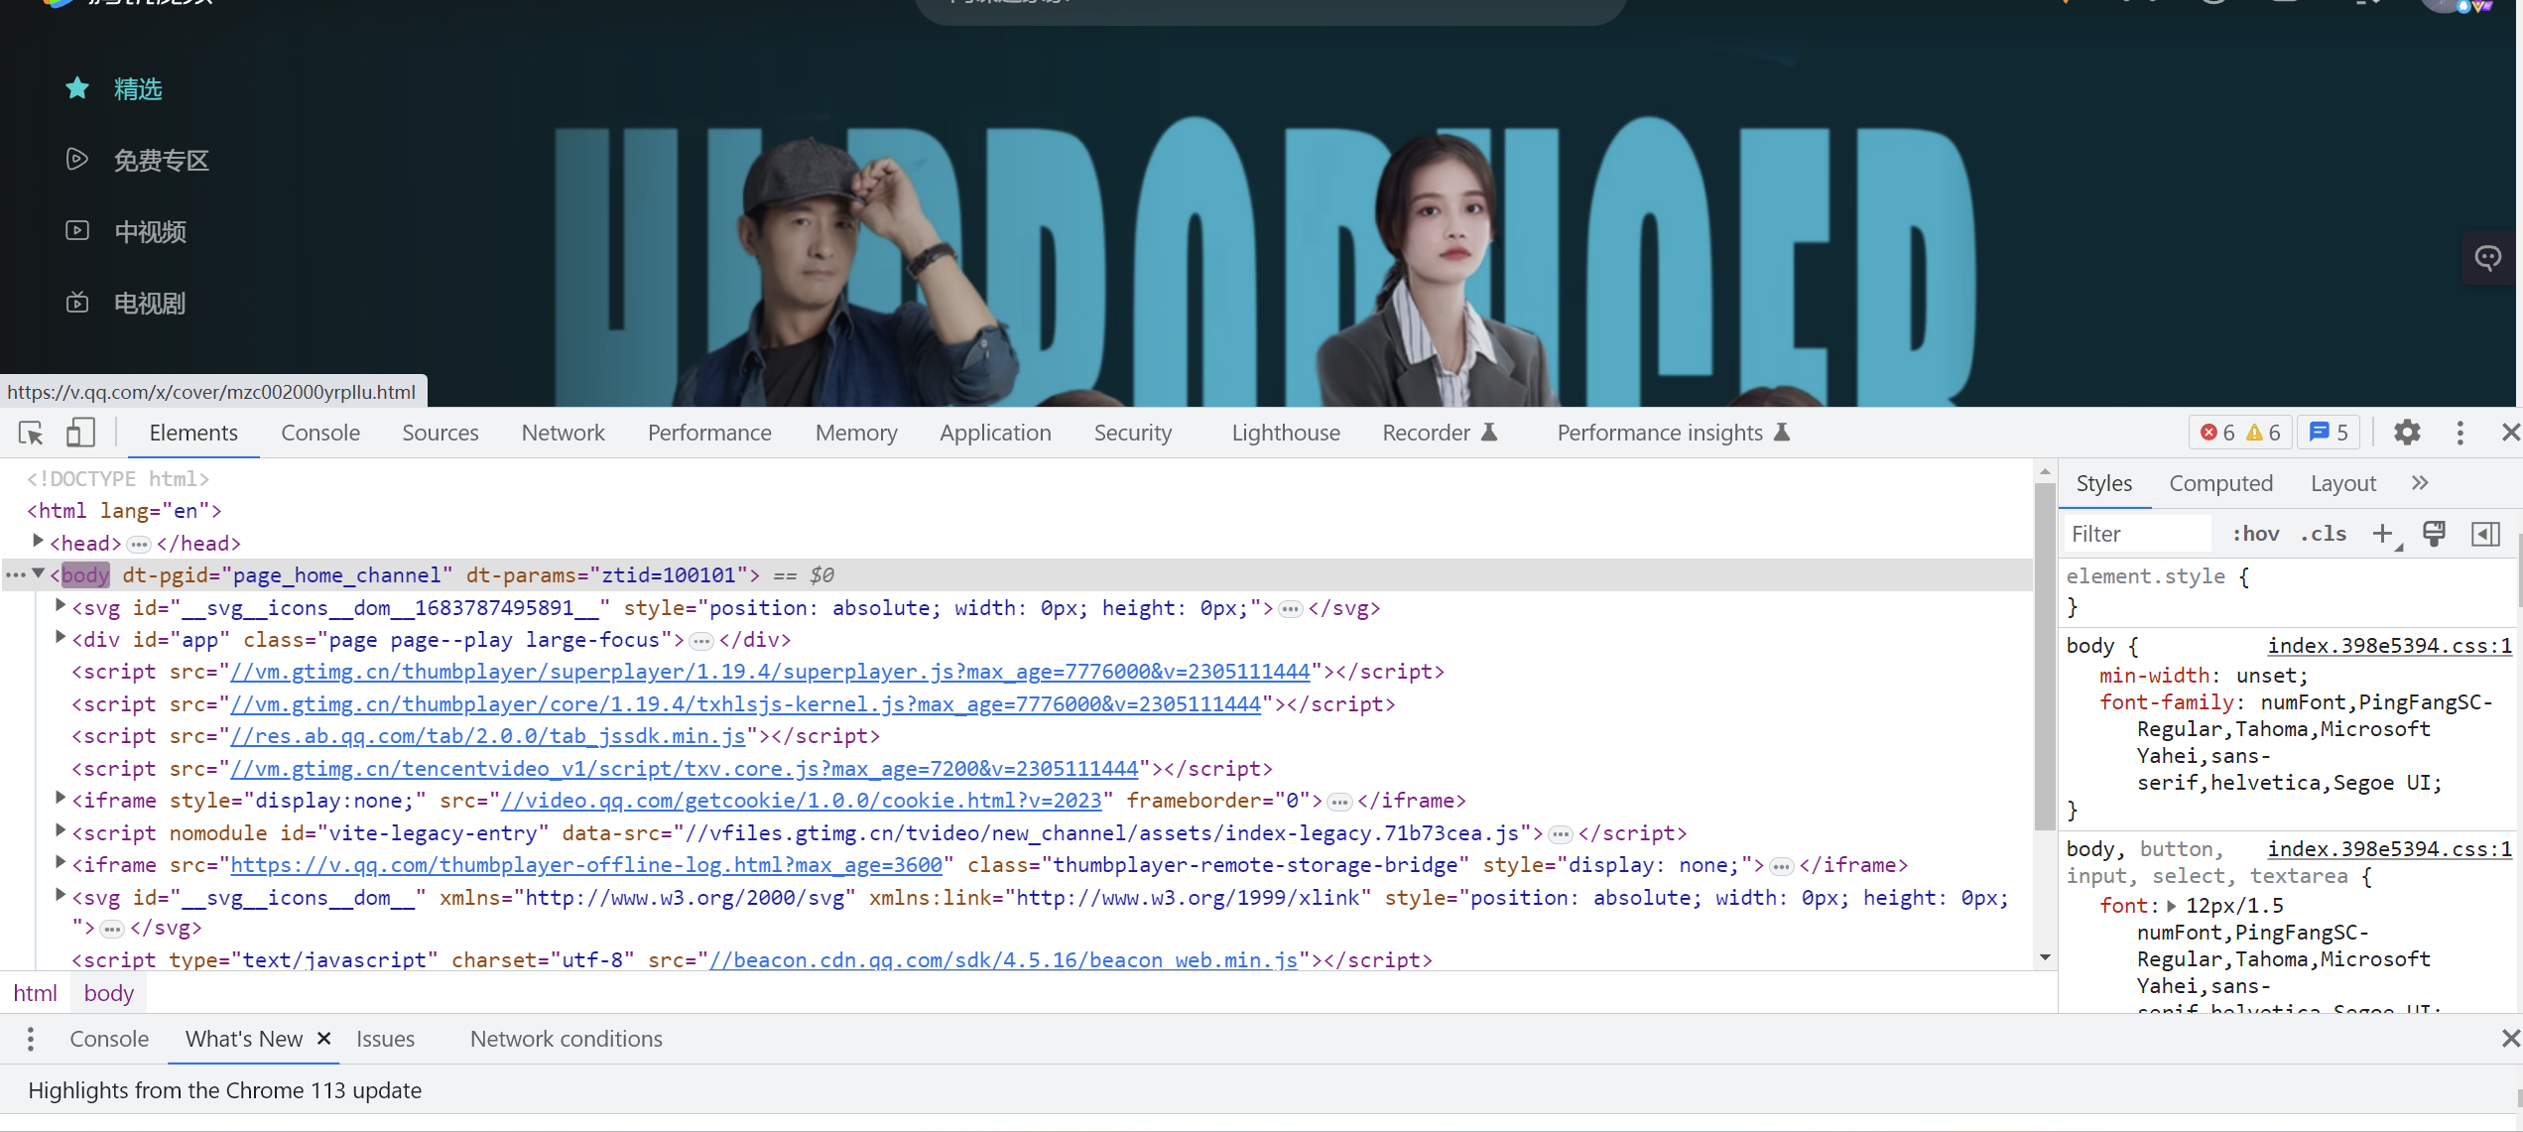The width and height of the screenshot is (2523, 1132).
Task: Close the What's New drawer tab
Action: coord(323,1039)
